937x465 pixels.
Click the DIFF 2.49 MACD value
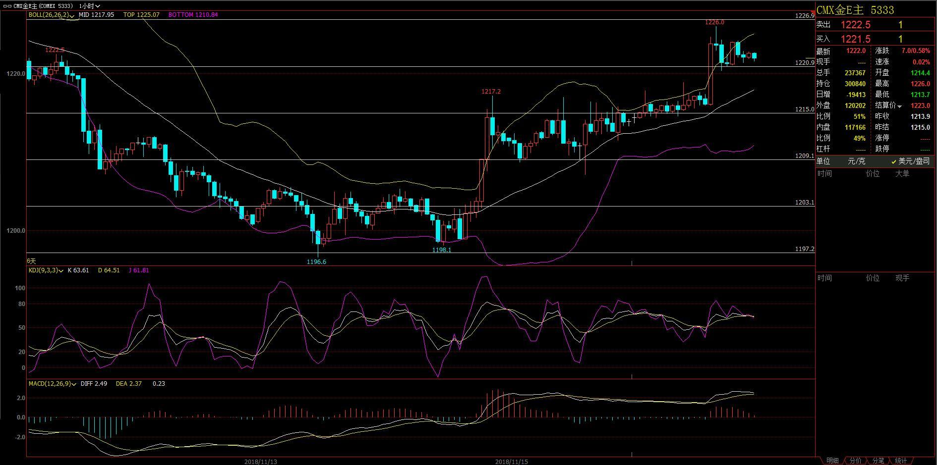(94, 384)
